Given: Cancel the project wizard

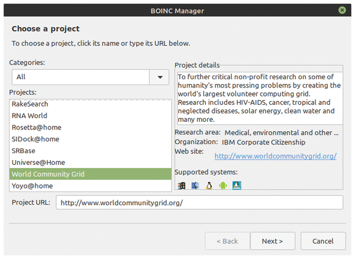Looking at the screenshot, I should click(323, 241).
